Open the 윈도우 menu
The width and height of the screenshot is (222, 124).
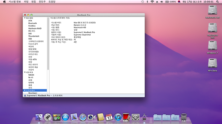[x=42, y=2]
